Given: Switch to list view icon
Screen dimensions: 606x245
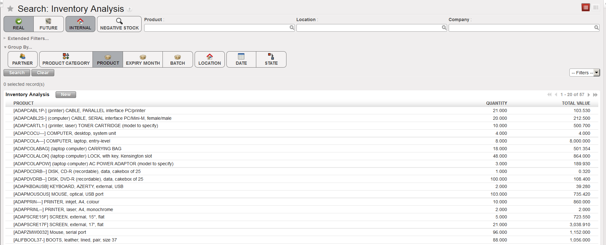Looking at the screenshot, I should coord(585,7).
